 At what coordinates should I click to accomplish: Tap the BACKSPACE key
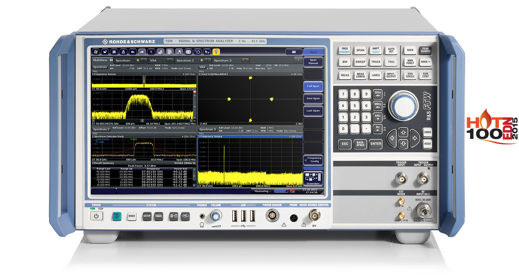pos(360,144)
